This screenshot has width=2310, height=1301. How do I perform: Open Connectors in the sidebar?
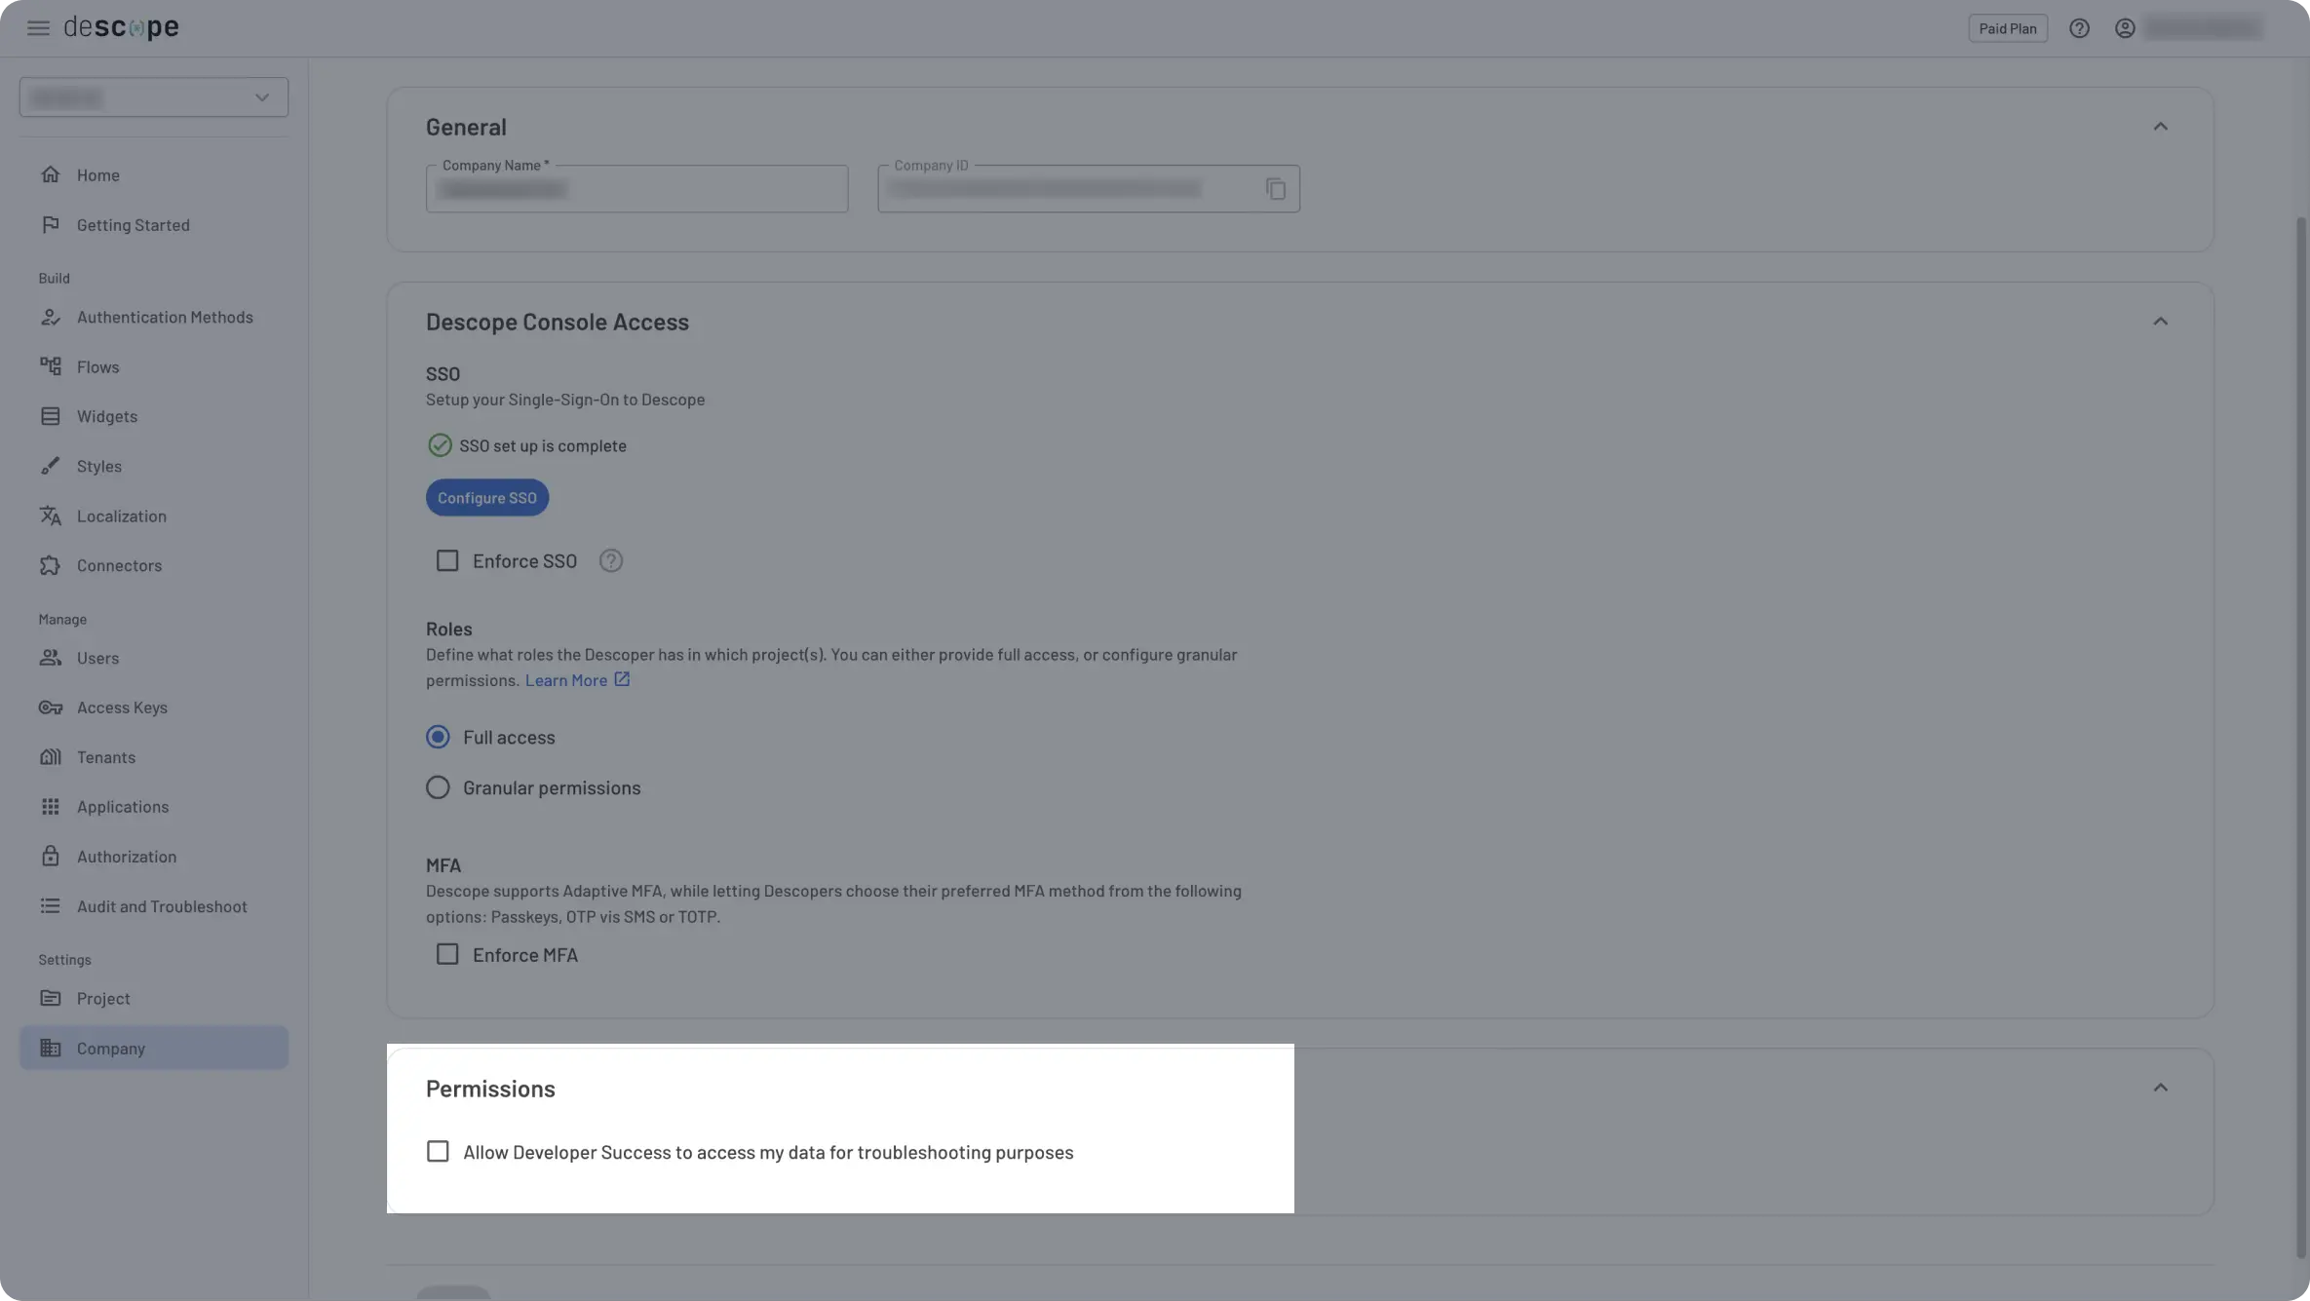[x=119, y=565]
